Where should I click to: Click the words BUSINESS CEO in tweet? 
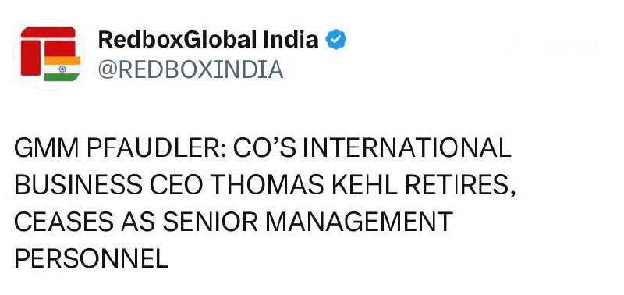[x=109, y=186]
